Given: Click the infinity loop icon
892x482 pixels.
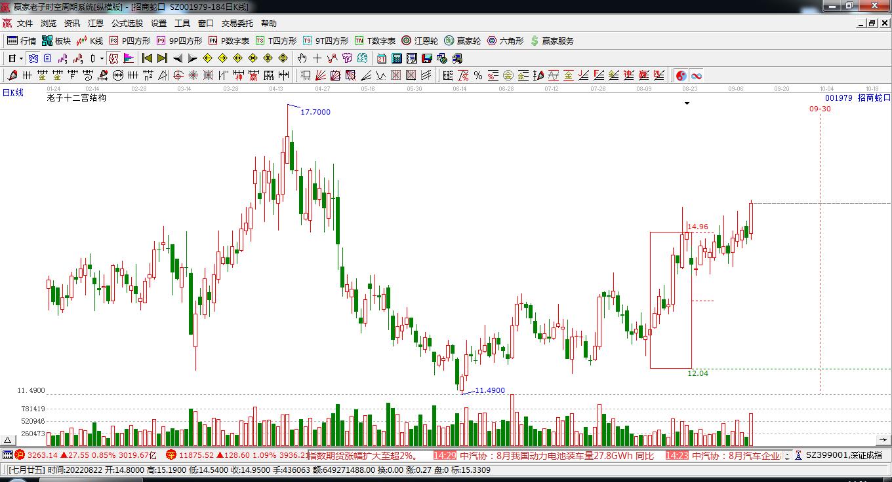Looking at the screenshot, I should coord(697,75).
